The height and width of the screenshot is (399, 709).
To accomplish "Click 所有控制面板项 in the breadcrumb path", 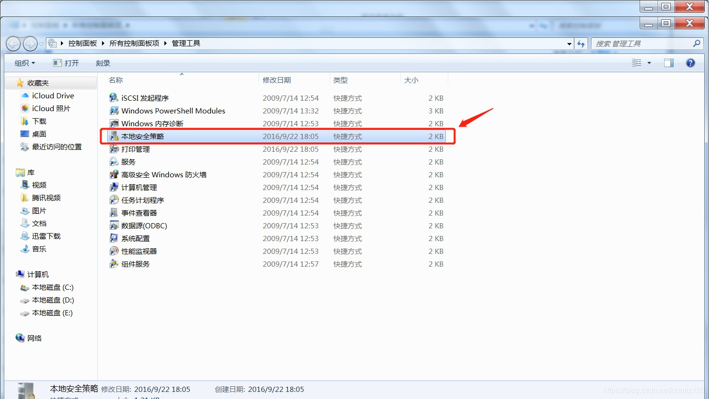I will tap(134, 43).
